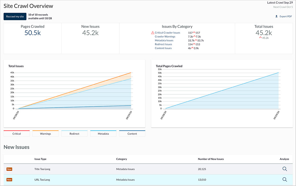Click Metadata Issues category in Title Too Long row

tap(125, 169)
